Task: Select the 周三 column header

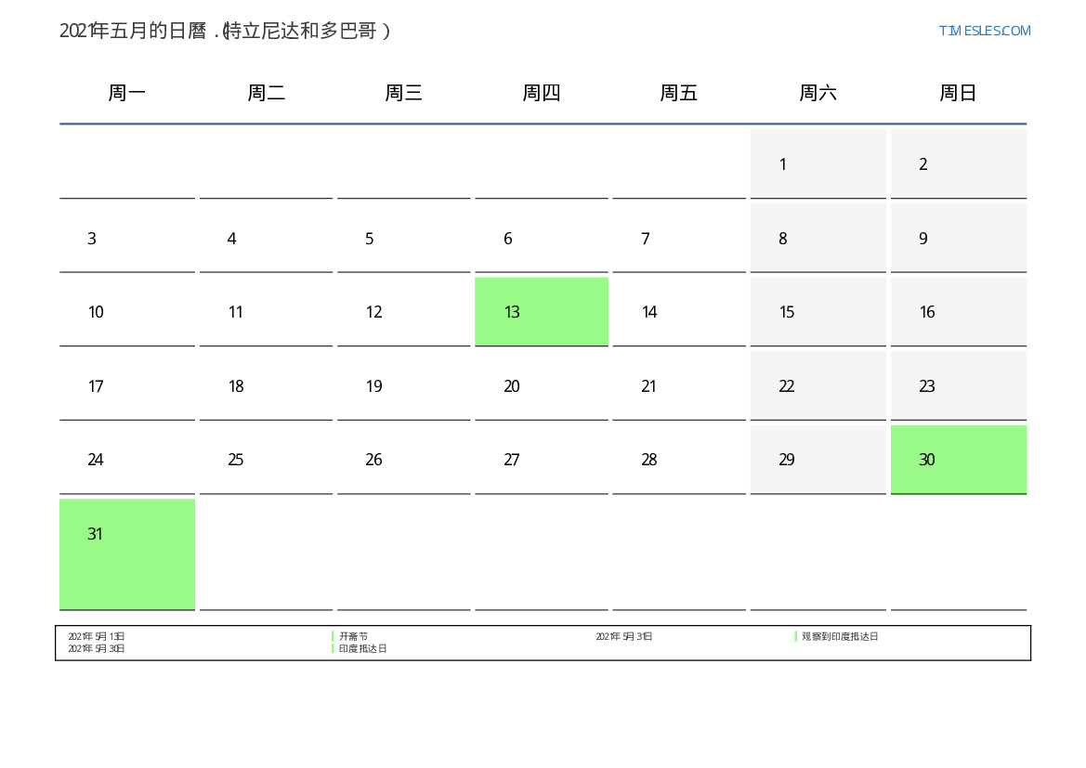Action: 404,93
